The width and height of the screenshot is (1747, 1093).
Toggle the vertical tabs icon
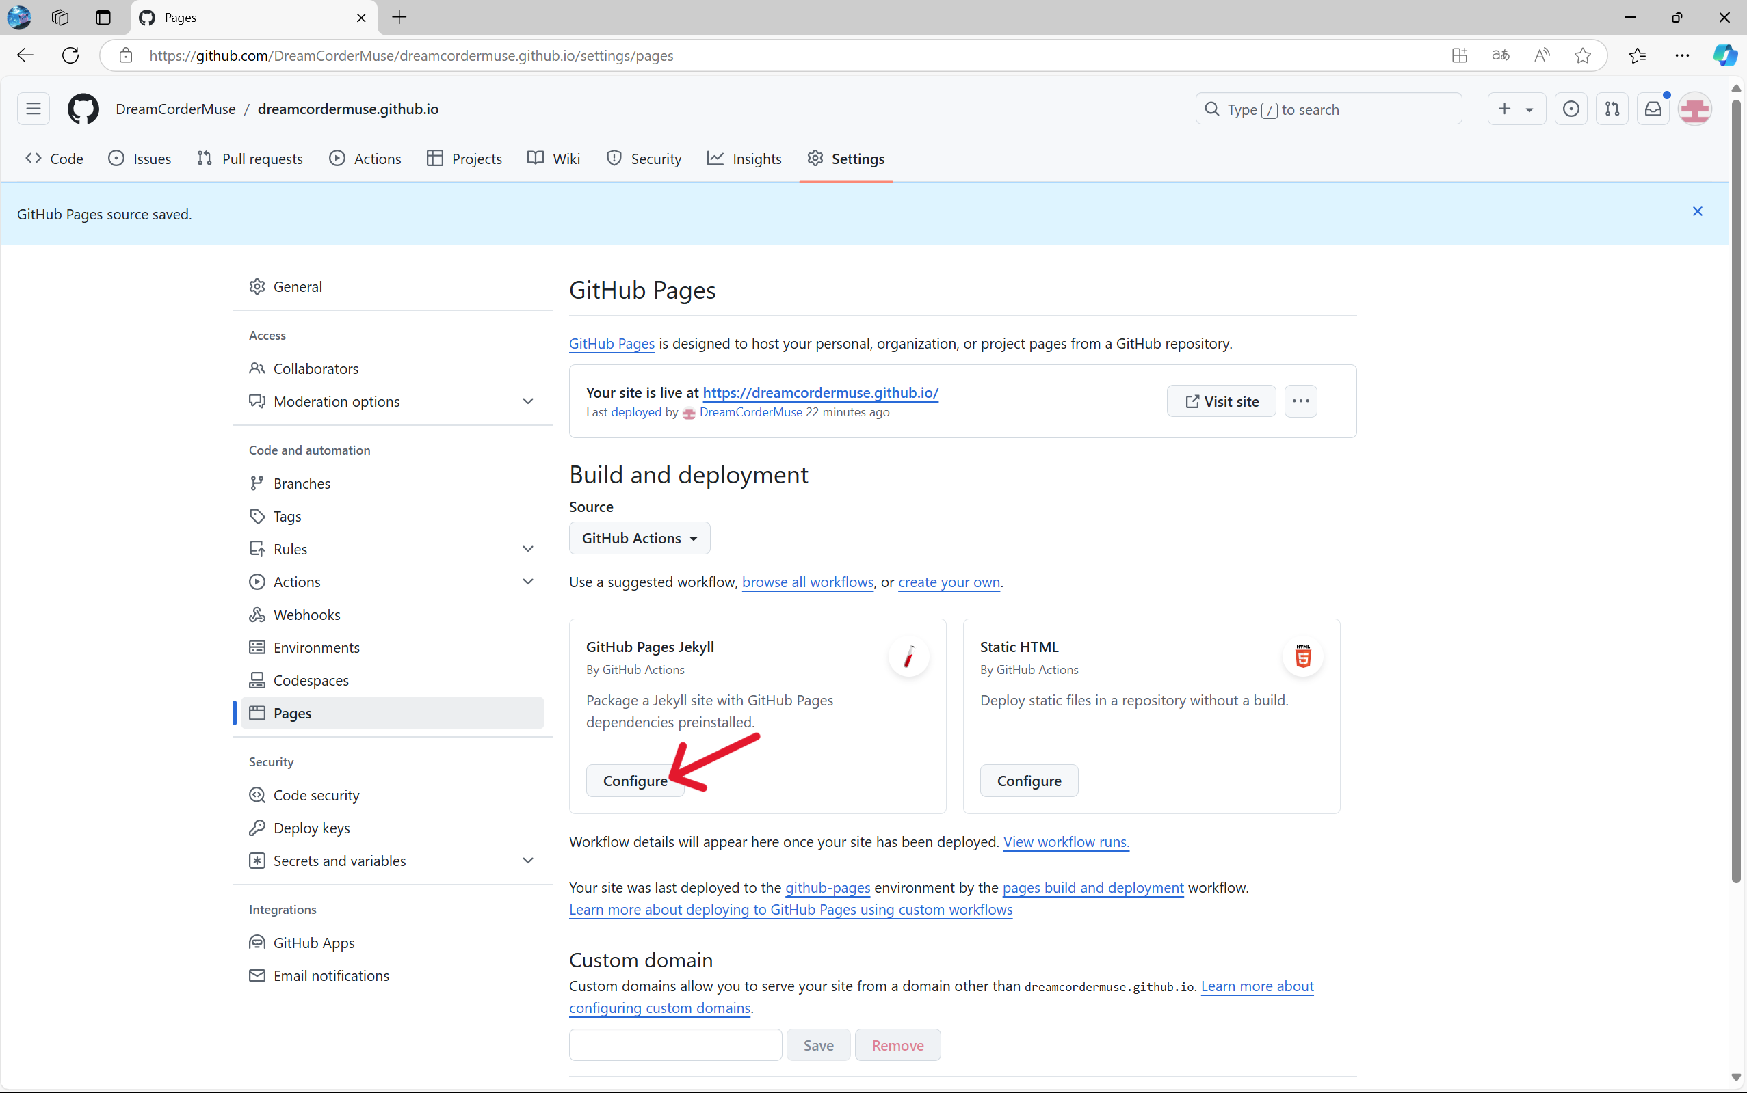(x=103, y=17)
